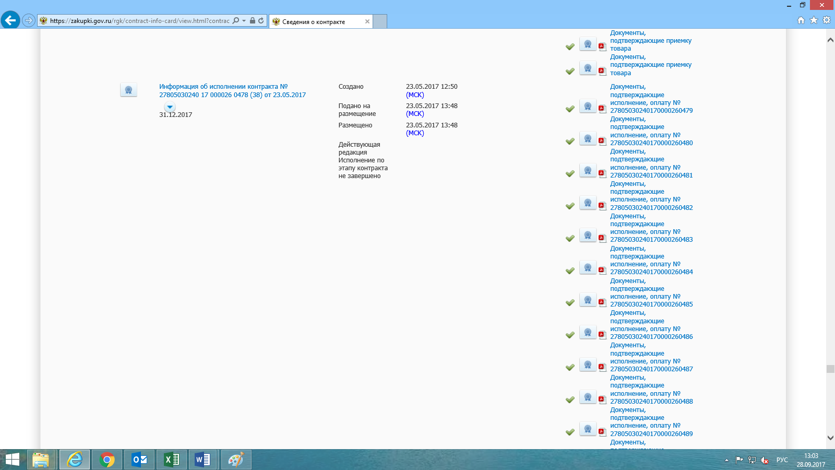
Task: Click the creation timestamp "23.05.2017 12:50"
Action: 432,87
